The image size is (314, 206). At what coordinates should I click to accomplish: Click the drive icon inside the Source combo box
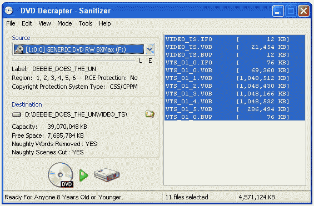[x=19, y=49]
